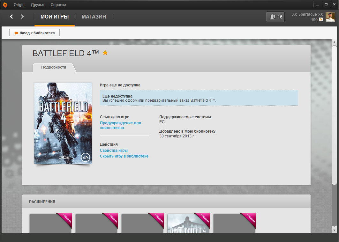Go forward with the right arrow
Image resolution: width=339 pixels, height=242 pixels.
22,17
